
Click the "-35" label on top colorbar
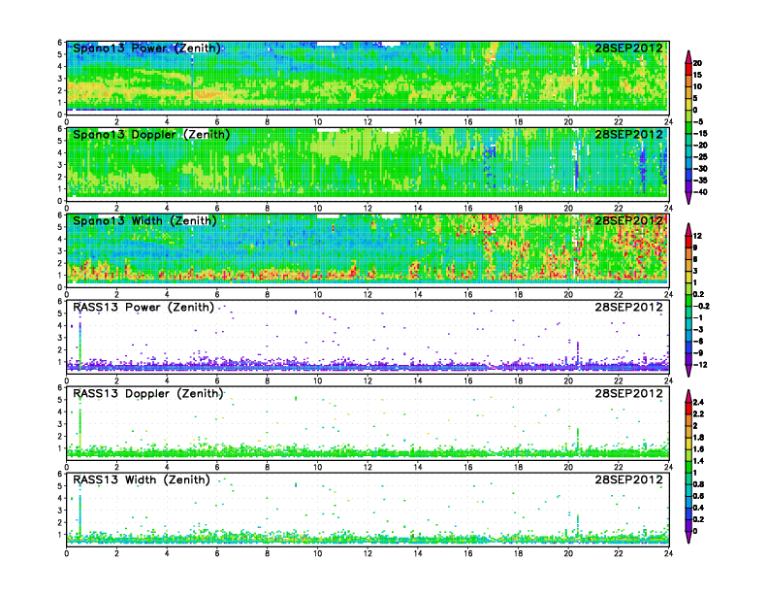[x=700, y=181]
